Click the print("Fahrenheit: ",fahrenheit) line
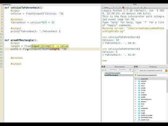 coord(35,31)
